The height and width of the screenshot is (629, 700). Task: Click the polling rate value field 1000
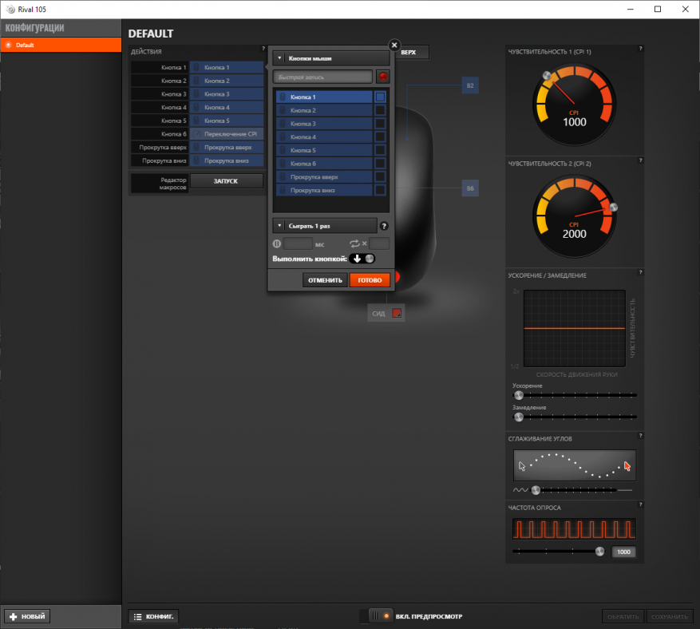pos(623,552)
